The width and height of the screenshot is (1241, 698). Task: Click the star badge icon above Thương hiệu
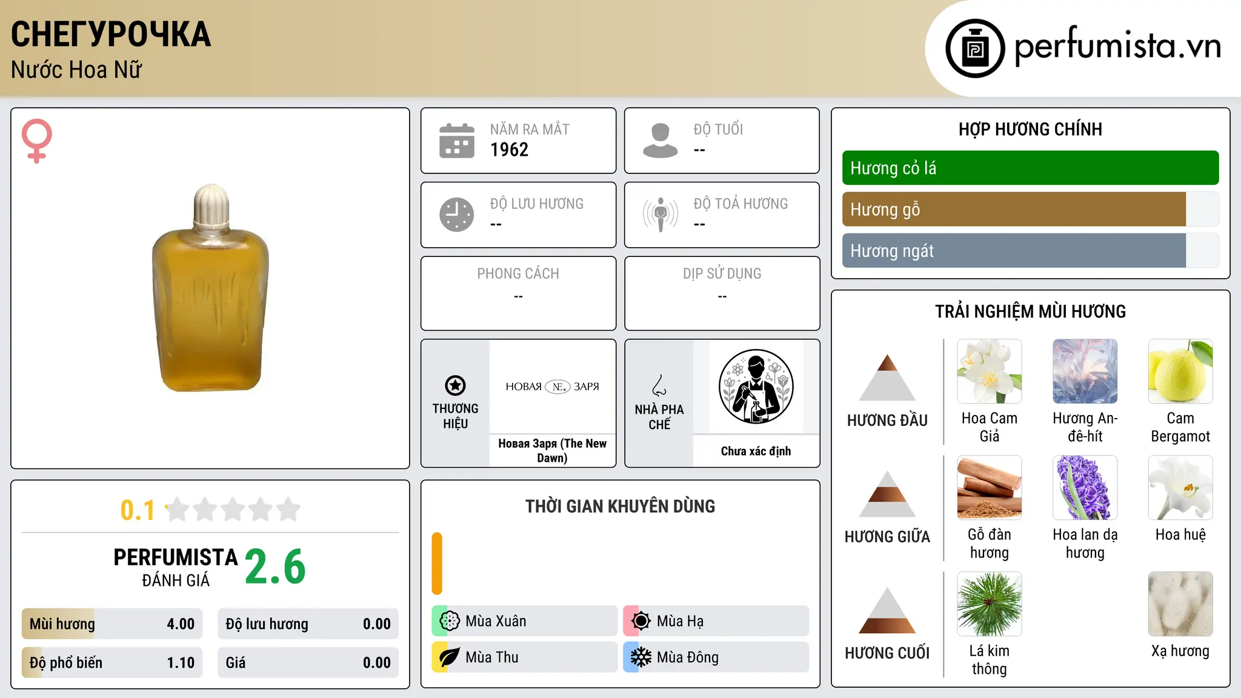[x=455, y=385]
